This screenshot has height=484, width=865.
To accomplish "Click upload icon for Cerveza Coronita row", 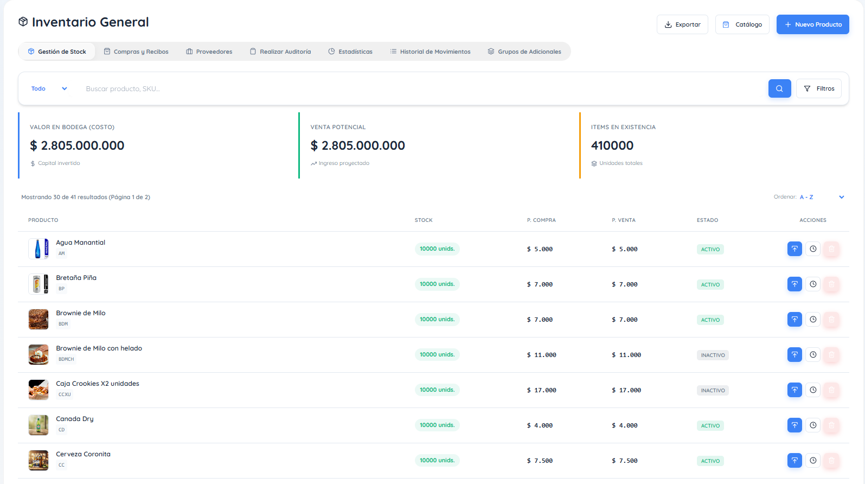I will 794,461.
